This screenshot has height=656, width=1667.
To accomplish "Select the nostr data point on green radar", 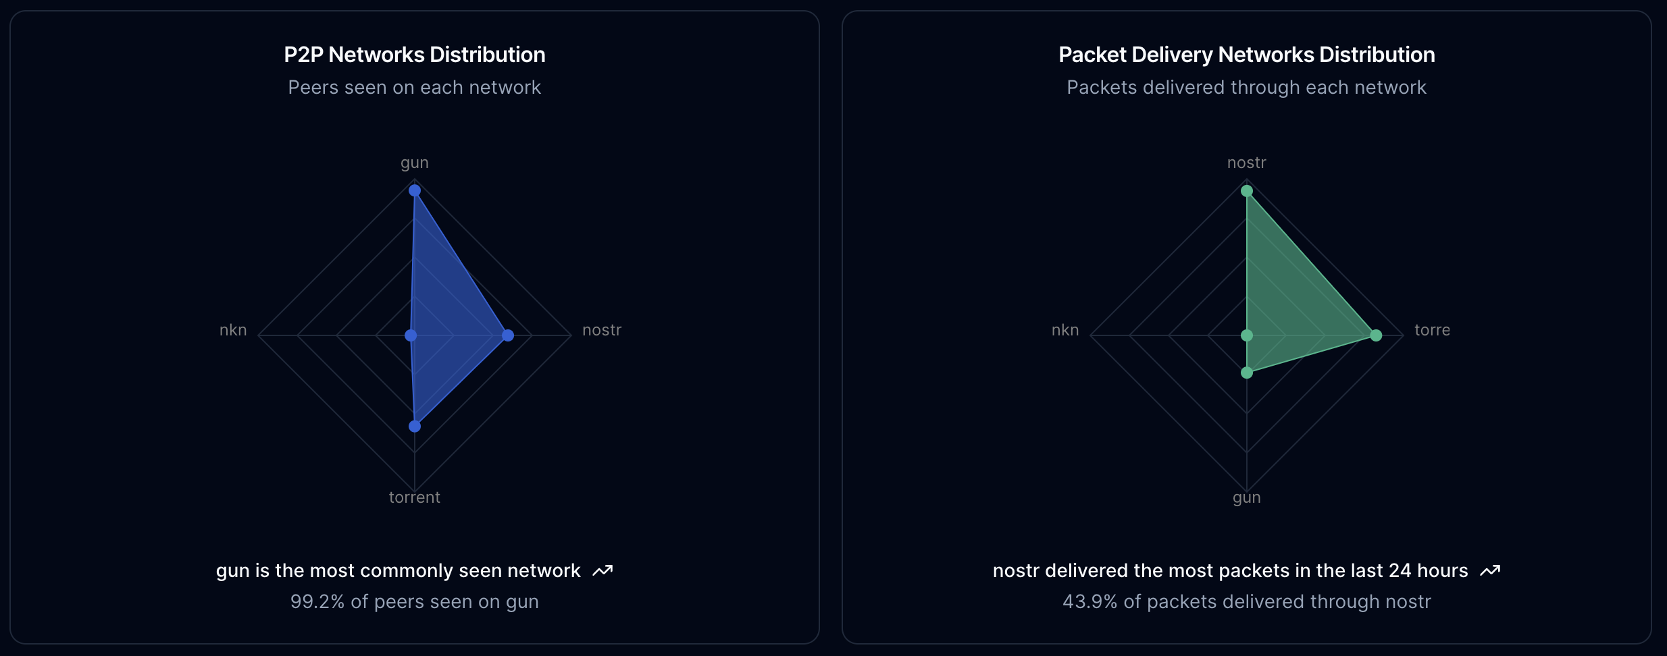I will point(1247,191).
